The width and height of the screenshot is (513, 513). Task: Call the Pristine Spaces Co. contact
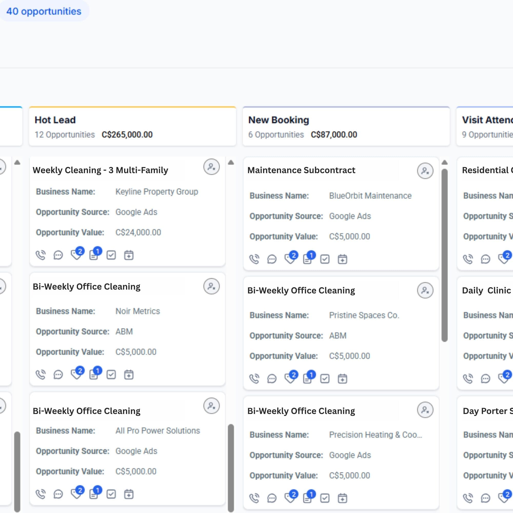click(x=254, y=379)
